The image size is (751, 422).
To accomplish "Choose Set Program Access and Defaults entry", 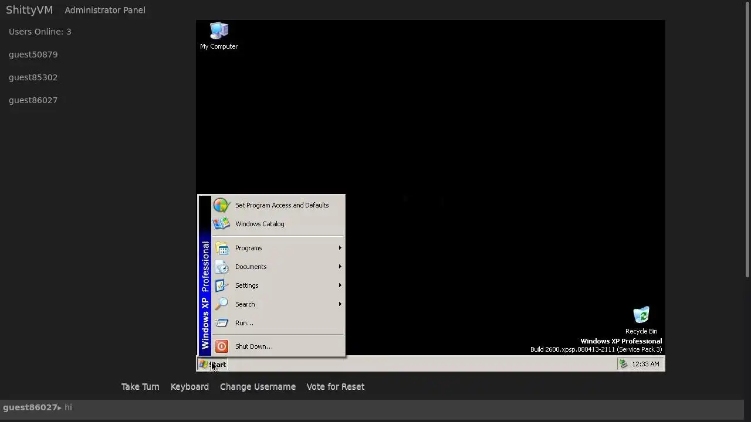I will click(x=278, y=205).
